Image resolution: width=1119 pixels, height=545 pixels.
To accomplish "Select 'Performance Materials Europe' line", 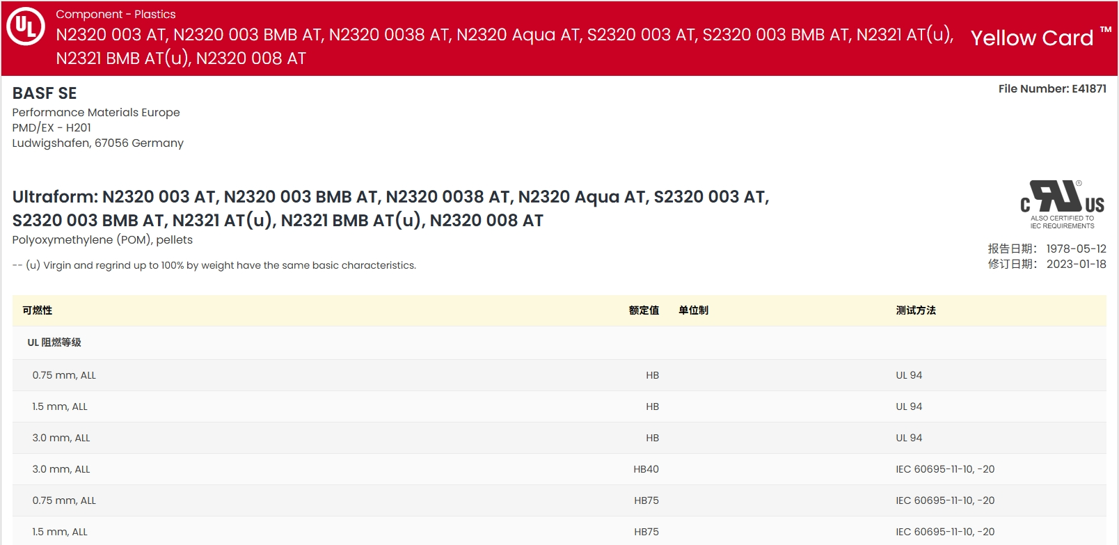I will point(96,112).
